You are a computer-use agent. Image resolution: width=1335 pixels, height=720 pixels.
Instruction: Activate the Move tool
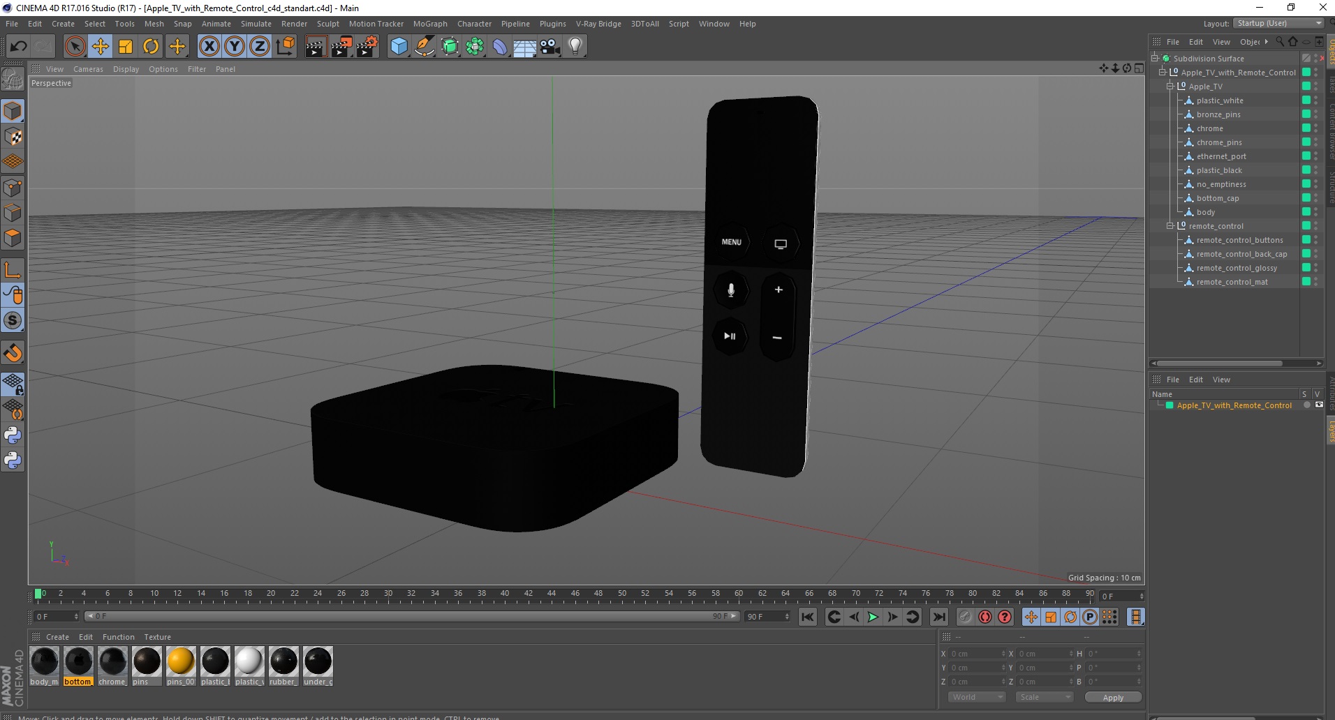coord(100,47)
